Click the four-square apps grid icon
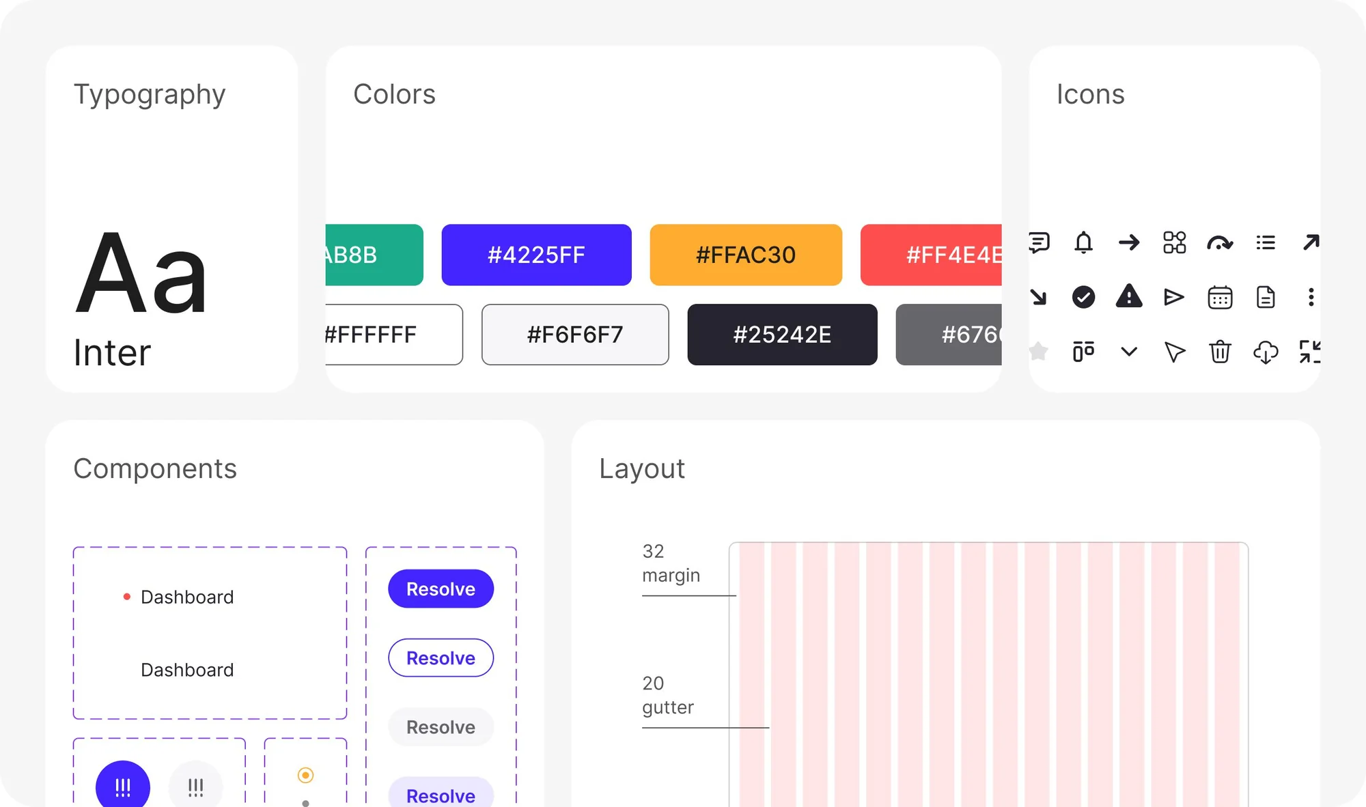Screen dimensions: 1366x807 tap(1174, 242)
